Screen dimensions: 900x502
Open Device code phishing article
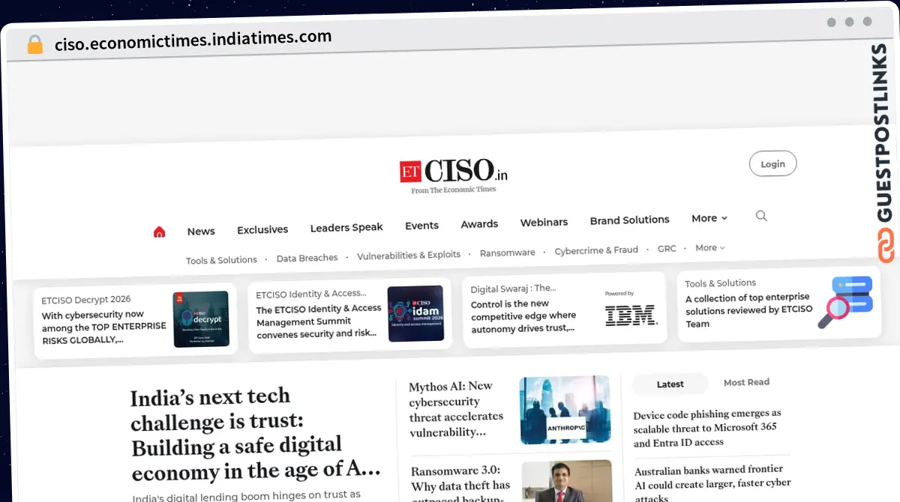(x=707, y=428)
